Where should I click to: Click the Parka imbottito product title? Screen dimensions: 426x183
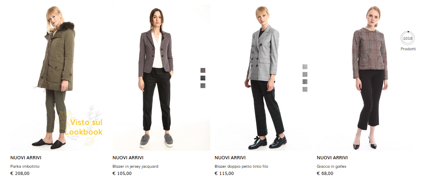[25, 166]
